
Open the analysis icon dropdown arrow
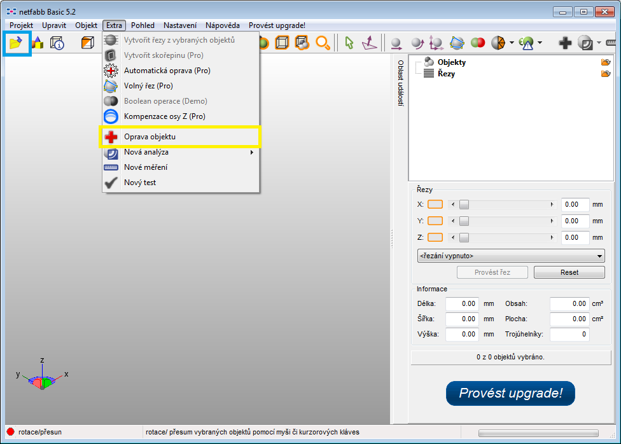539,43
